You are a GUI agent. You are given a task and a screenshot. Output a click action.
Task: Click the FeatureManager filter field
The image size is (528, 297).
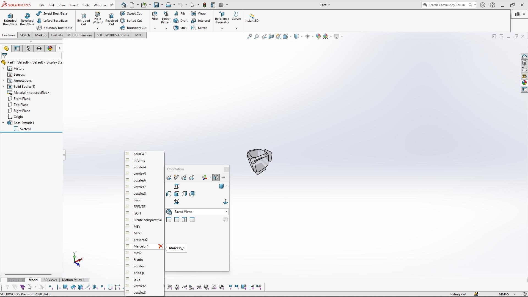click(x=31, y=56)
